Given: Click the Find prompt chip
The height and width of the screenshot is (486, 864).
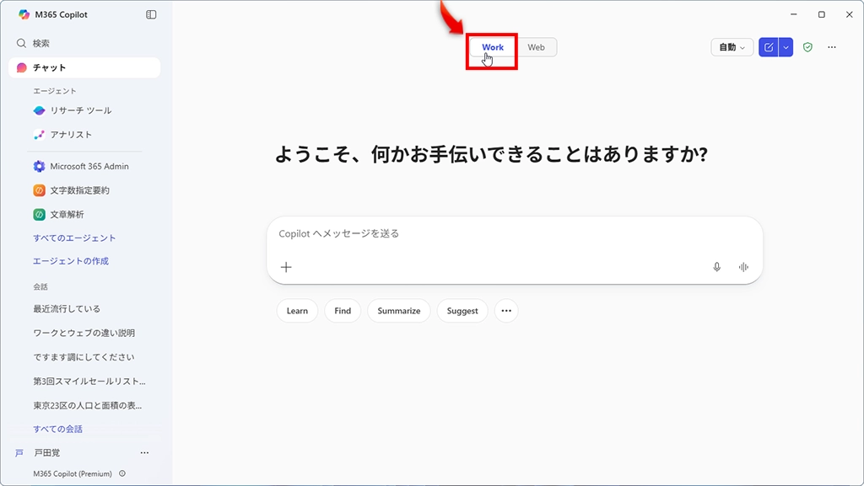Looking at the screenshot, I should point(343,311).
